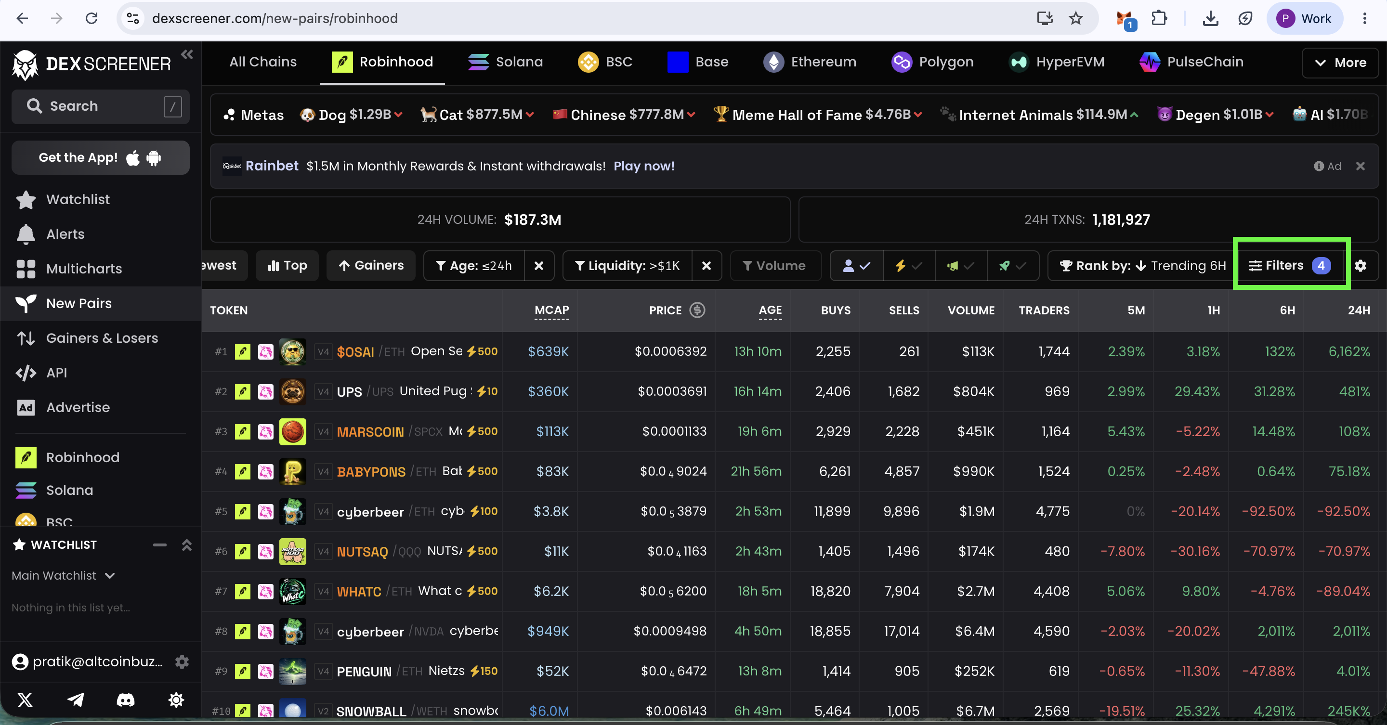Toggle the profile (person) filter
This screenshot has height=725, width=1387.
[x=857, y=265]
